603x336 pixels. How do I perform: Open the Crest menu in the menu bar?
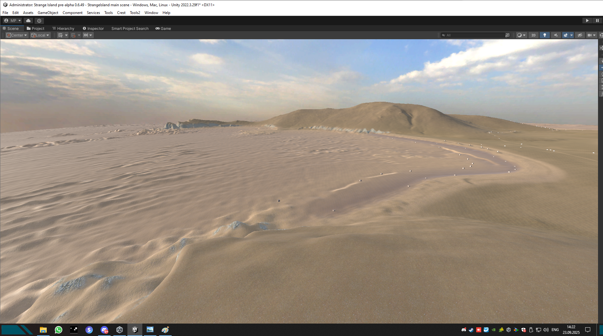click(121, 13)
